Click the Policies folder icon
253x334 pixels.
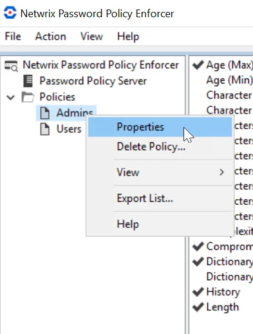[x=28, y=97]
